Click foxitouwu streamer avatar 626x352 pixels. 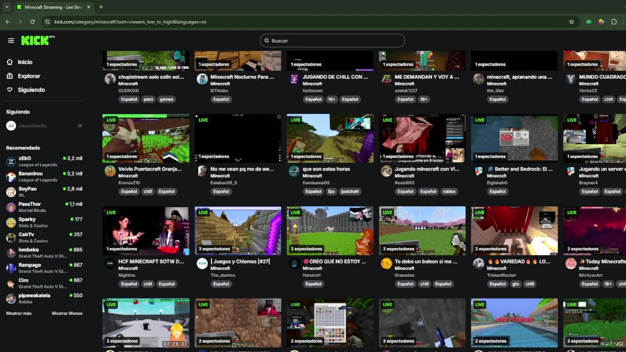click(x=294, y=79)
